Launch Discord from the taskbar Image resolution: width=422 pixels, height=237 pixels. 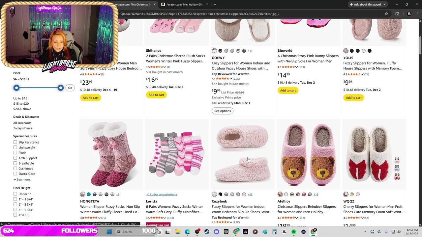(216, 232)
